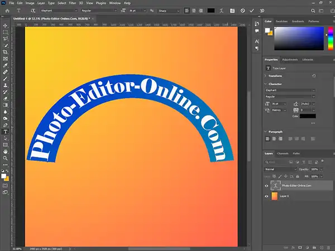The image size is (335, 251).
Task: Click the Search icon in options bar
Action: coord(313,11)
